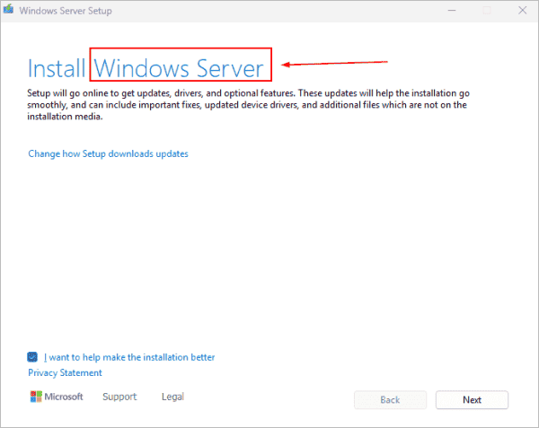Close the Windows Server Setup window
Viewport: 539px width, 428px height.
(x=523, y=11)
